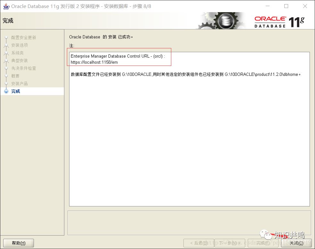Click the Close 关闭(C) button
This screenshot has height=249, width=315.
[x=296, y=243]
